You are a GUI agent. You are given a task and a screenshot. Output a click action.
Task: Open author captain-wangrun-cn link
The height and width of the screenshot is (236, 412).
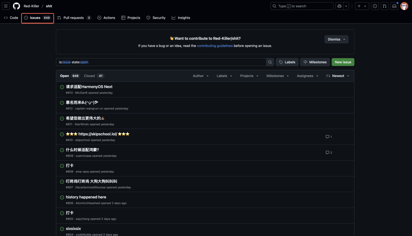click(89, 109)
